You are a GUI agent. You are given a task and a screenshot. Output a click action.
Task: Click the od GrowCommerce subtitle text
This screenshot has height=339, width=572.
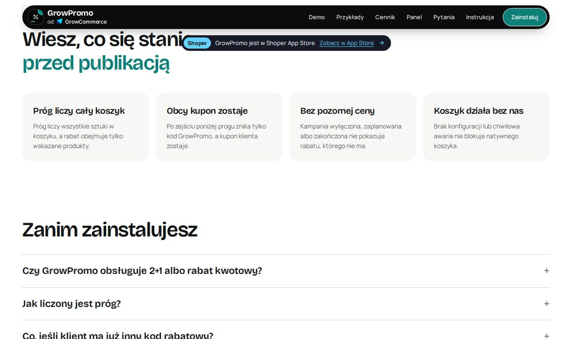point(77,22)
